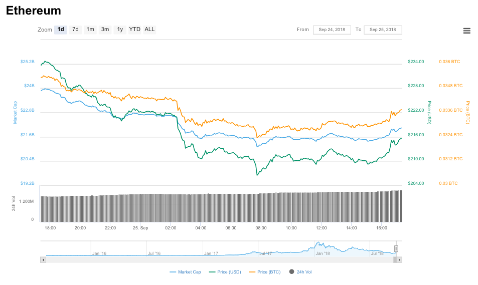Click the vertical Price (USD) axis title

point(429,113)
